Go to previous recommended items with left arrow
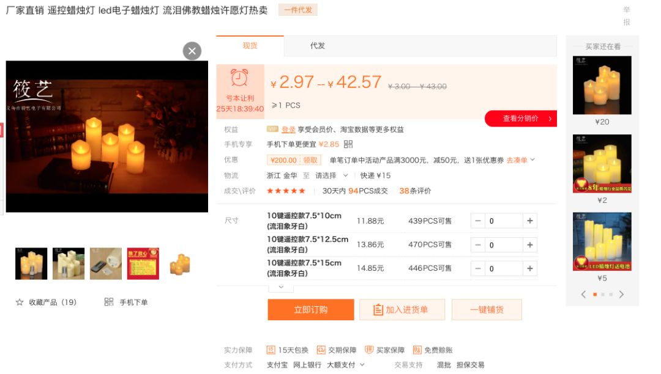 [583, 295]
